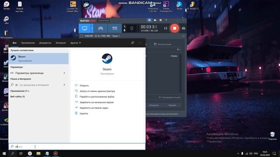The height and width of the screenshot is (157, 280).
Task: Open FL Studio 12 desktop shortcut
Action: pos(192,5)
